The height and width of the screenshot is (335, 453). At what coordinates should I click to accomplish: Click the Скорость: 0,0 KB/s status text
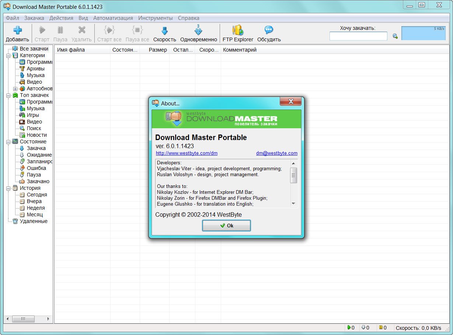418,328
